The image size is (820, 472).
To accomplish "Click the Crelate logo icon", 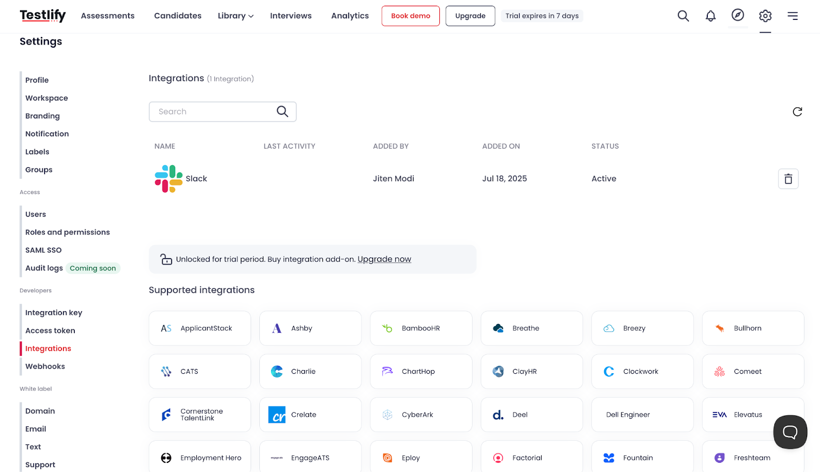I will (277, 415).
